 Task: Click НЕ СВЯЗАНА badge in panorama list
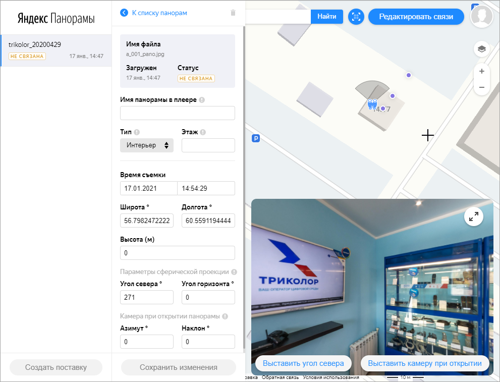pos(27,57)
